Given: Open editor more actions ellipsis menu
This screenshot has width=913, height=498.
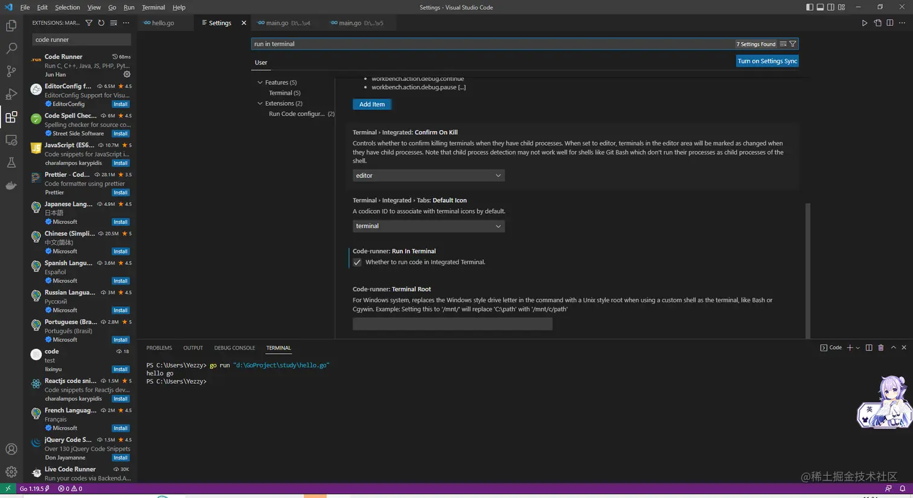Looking at the screenshot, I should coord(903,23).
